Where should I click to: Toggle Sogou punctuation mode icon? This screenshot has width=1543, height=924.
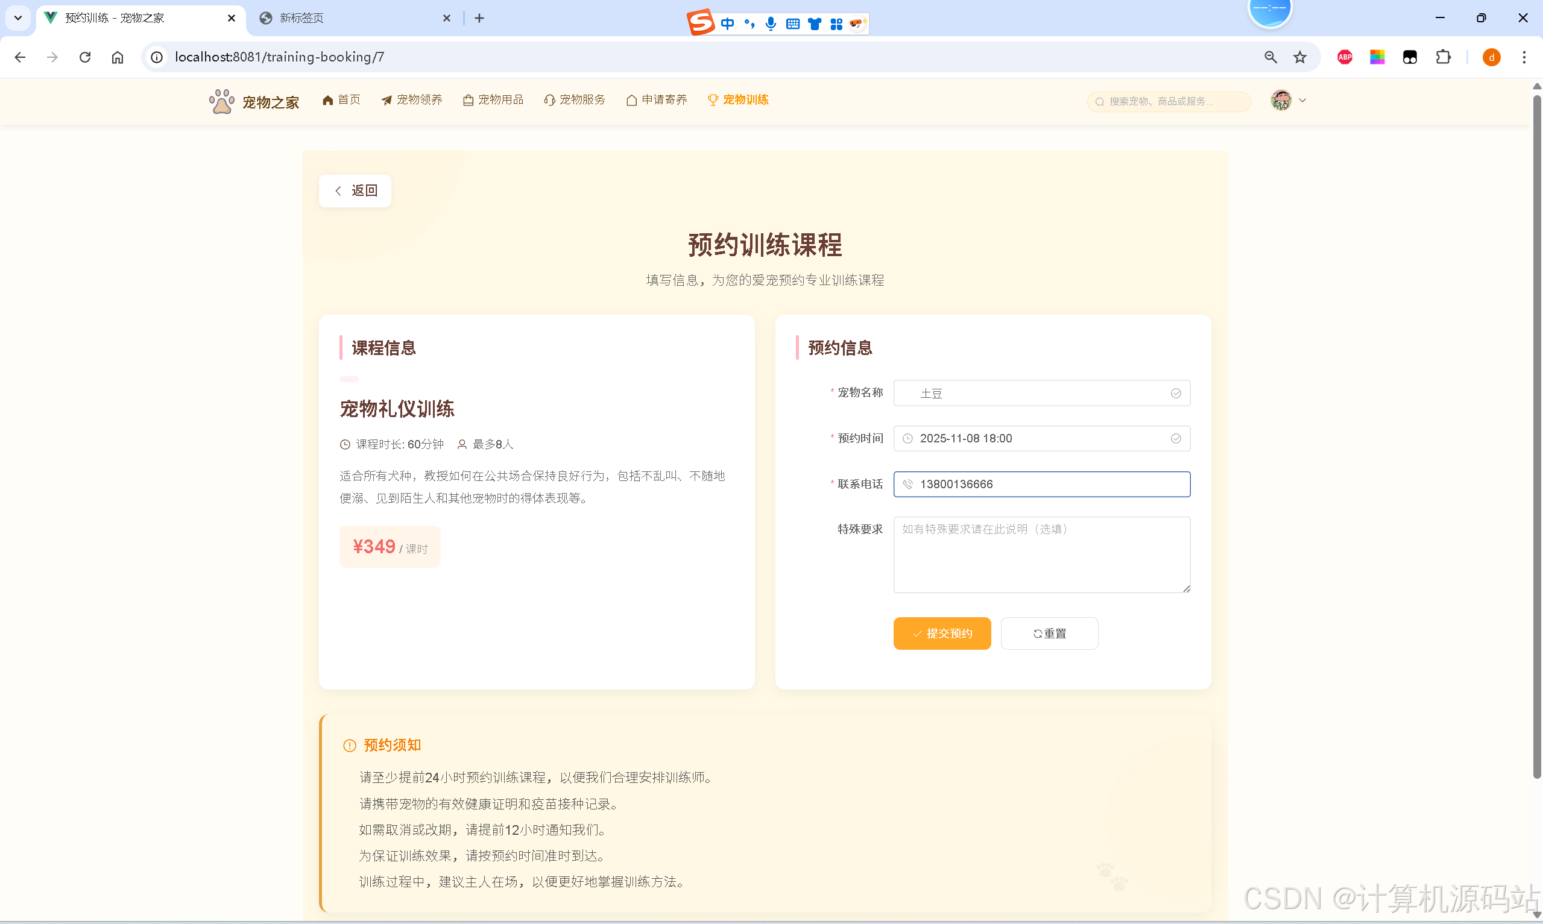749,24
